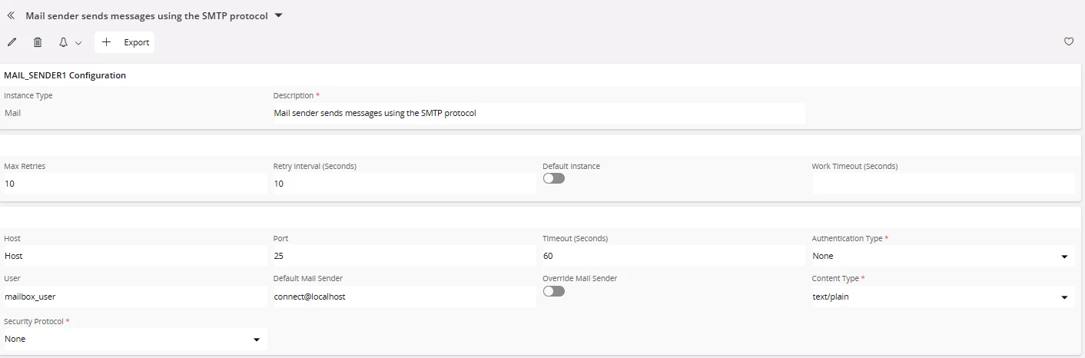
Task: Click the heart favorite icon
Action: click(1068, 41)
